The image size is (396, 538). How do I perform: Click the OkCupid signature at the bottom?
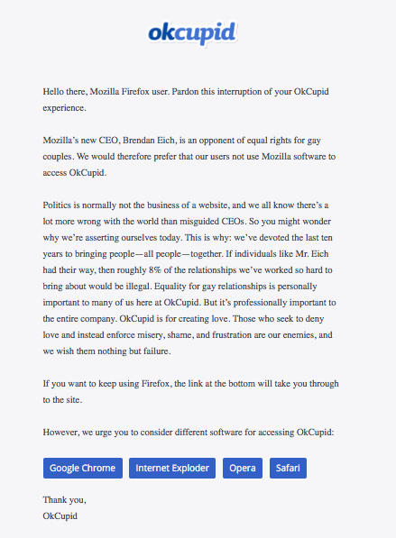(x=60, y=516)
